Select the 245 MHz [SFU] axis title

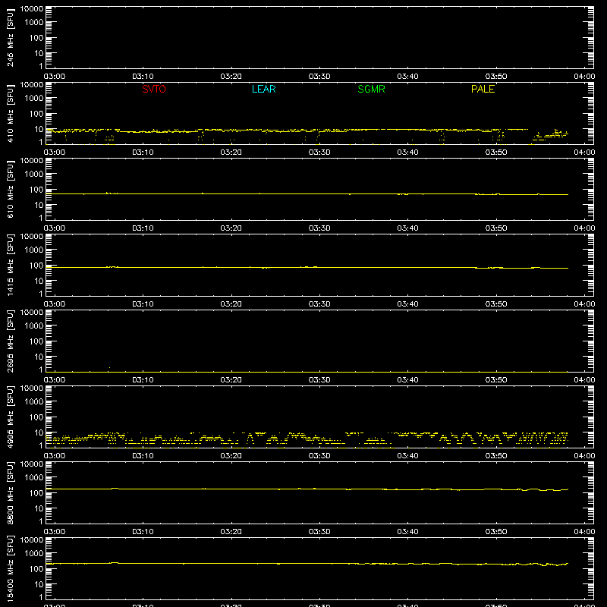click(10, 39)
